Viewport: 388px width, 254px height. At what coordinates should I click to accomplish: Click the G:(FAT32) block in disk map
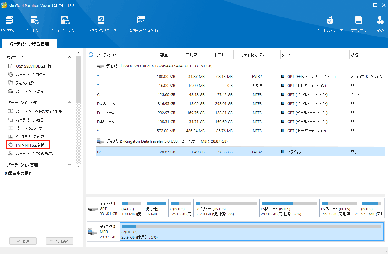click(x=252, y=232)
